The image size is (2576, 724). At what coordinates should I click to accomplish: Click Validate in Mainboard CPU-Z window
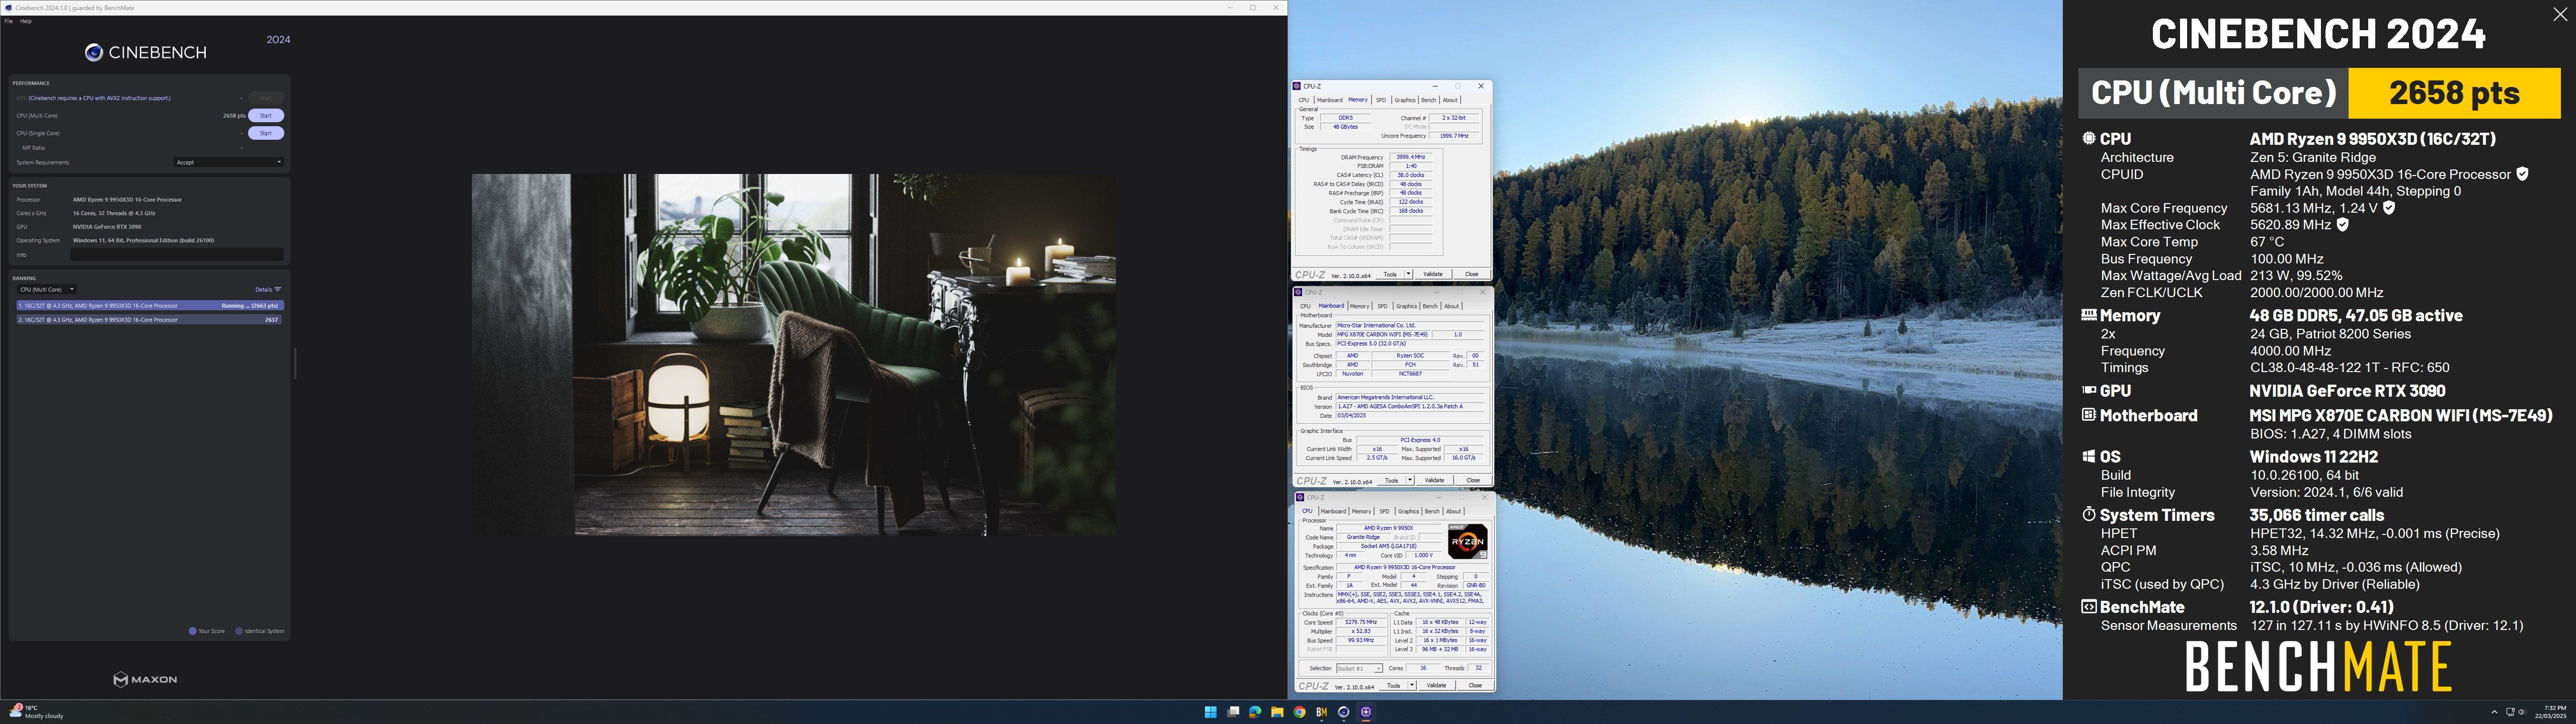coord(1434,481)
